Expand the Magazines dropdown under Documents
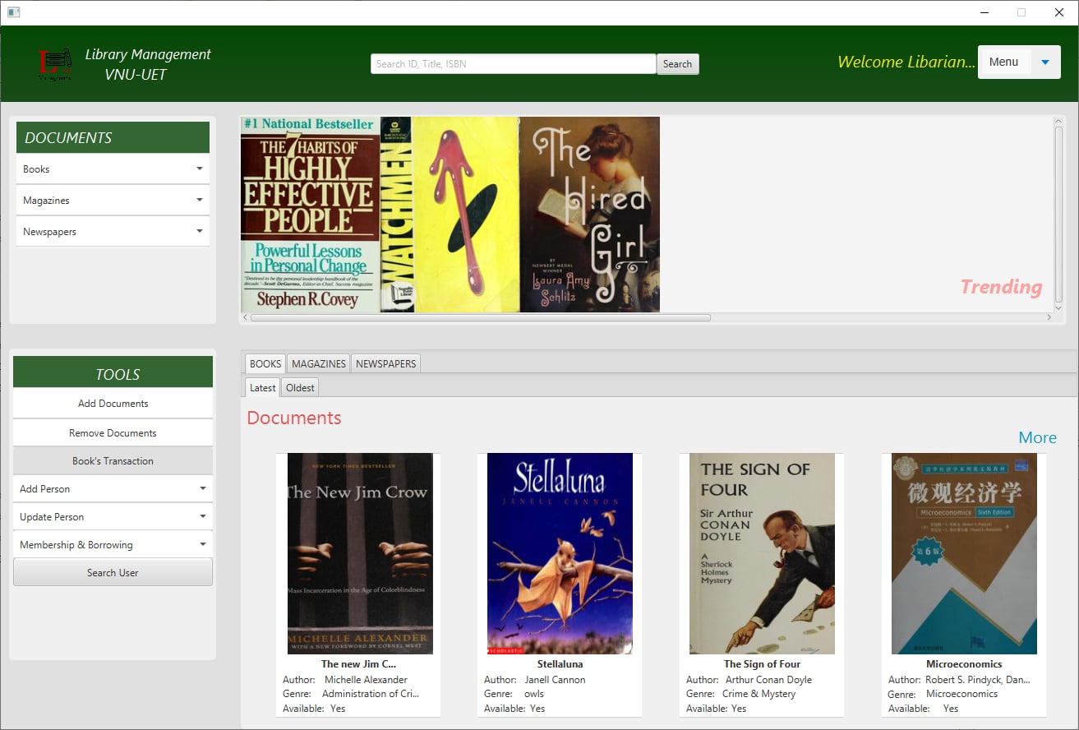1079x730 pixels. coord(113,201)
